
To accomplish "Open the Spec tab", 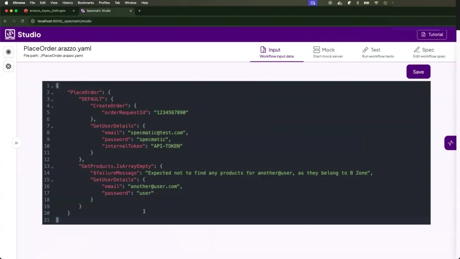I will point(429,53).
